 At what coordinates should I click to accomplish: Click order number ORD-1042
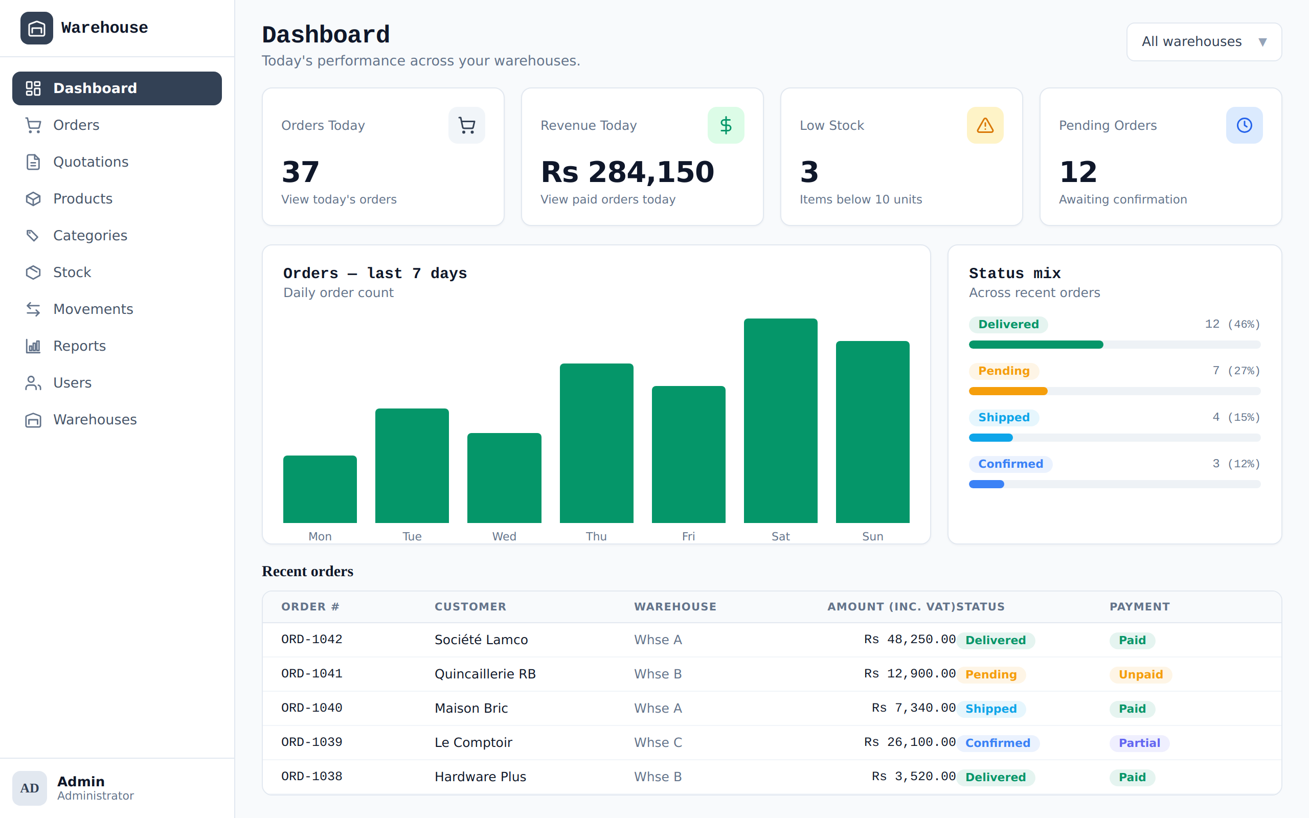[311, 640]
